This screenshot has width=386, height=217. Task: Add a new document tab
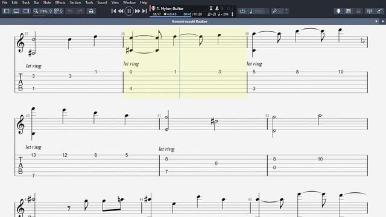pos(382,22)
